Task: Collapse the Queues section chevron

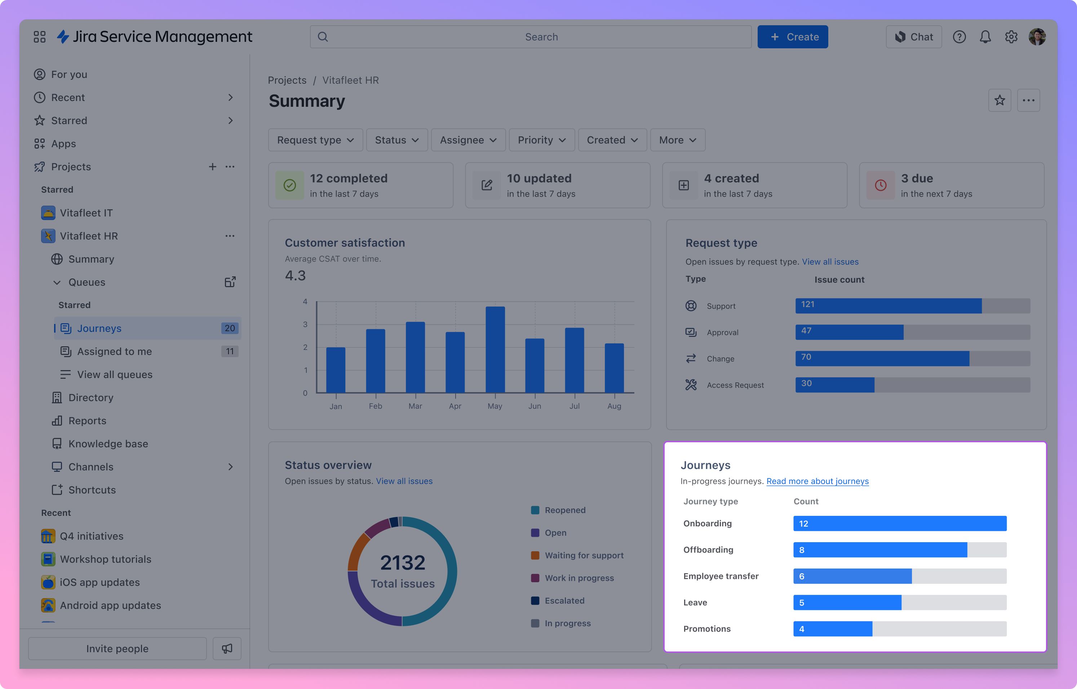Action: pyautogui.click(x=57, y=282)
